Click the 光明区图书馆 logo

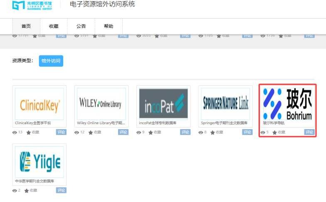coord(32,5)
